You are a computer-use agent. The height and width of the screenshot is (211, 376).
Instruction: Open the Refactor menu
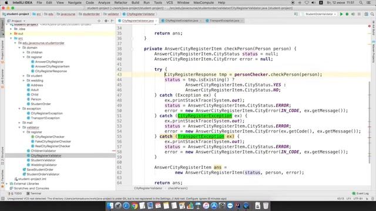[x=120, y=2]
